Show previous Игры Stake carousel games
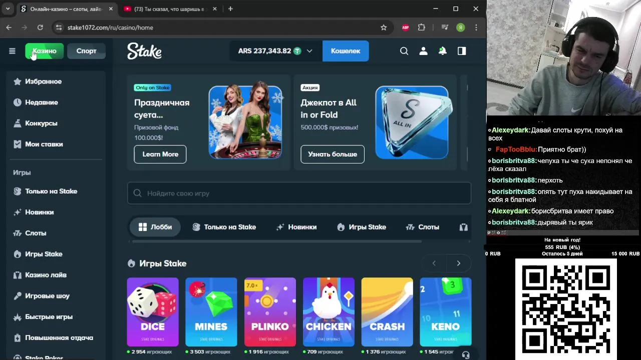 click(434, 263)
